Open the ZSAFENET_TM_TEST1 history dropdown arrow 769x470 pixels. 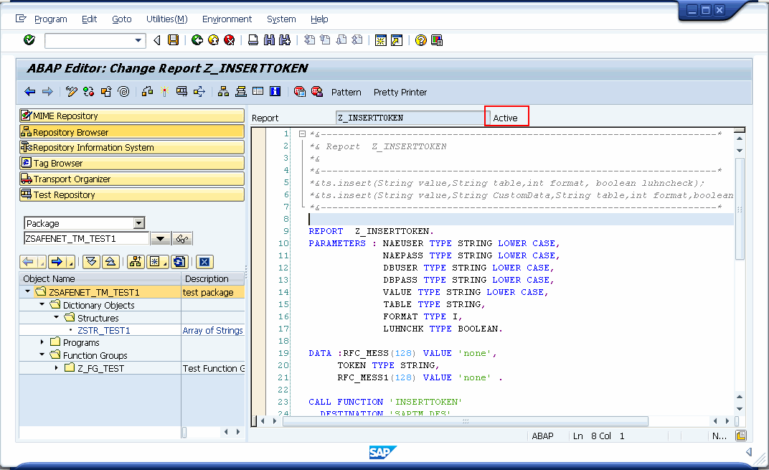pyautogui.click(x=161, y=239)
